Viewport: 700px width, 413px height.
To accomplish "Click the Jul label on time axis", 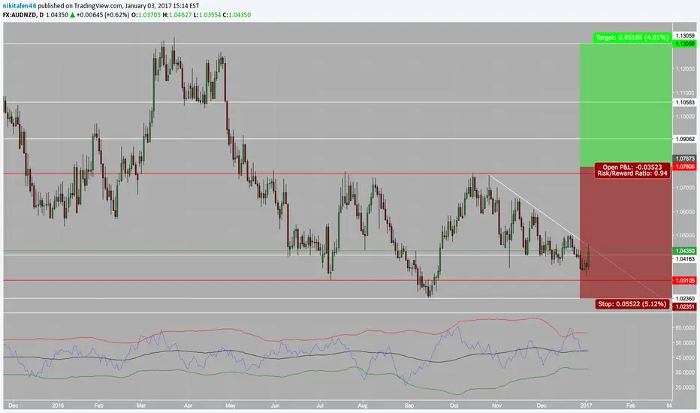I will point(320,405).
